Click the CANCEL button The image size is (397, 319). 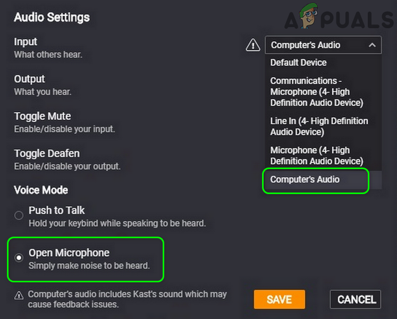[356, 299]
